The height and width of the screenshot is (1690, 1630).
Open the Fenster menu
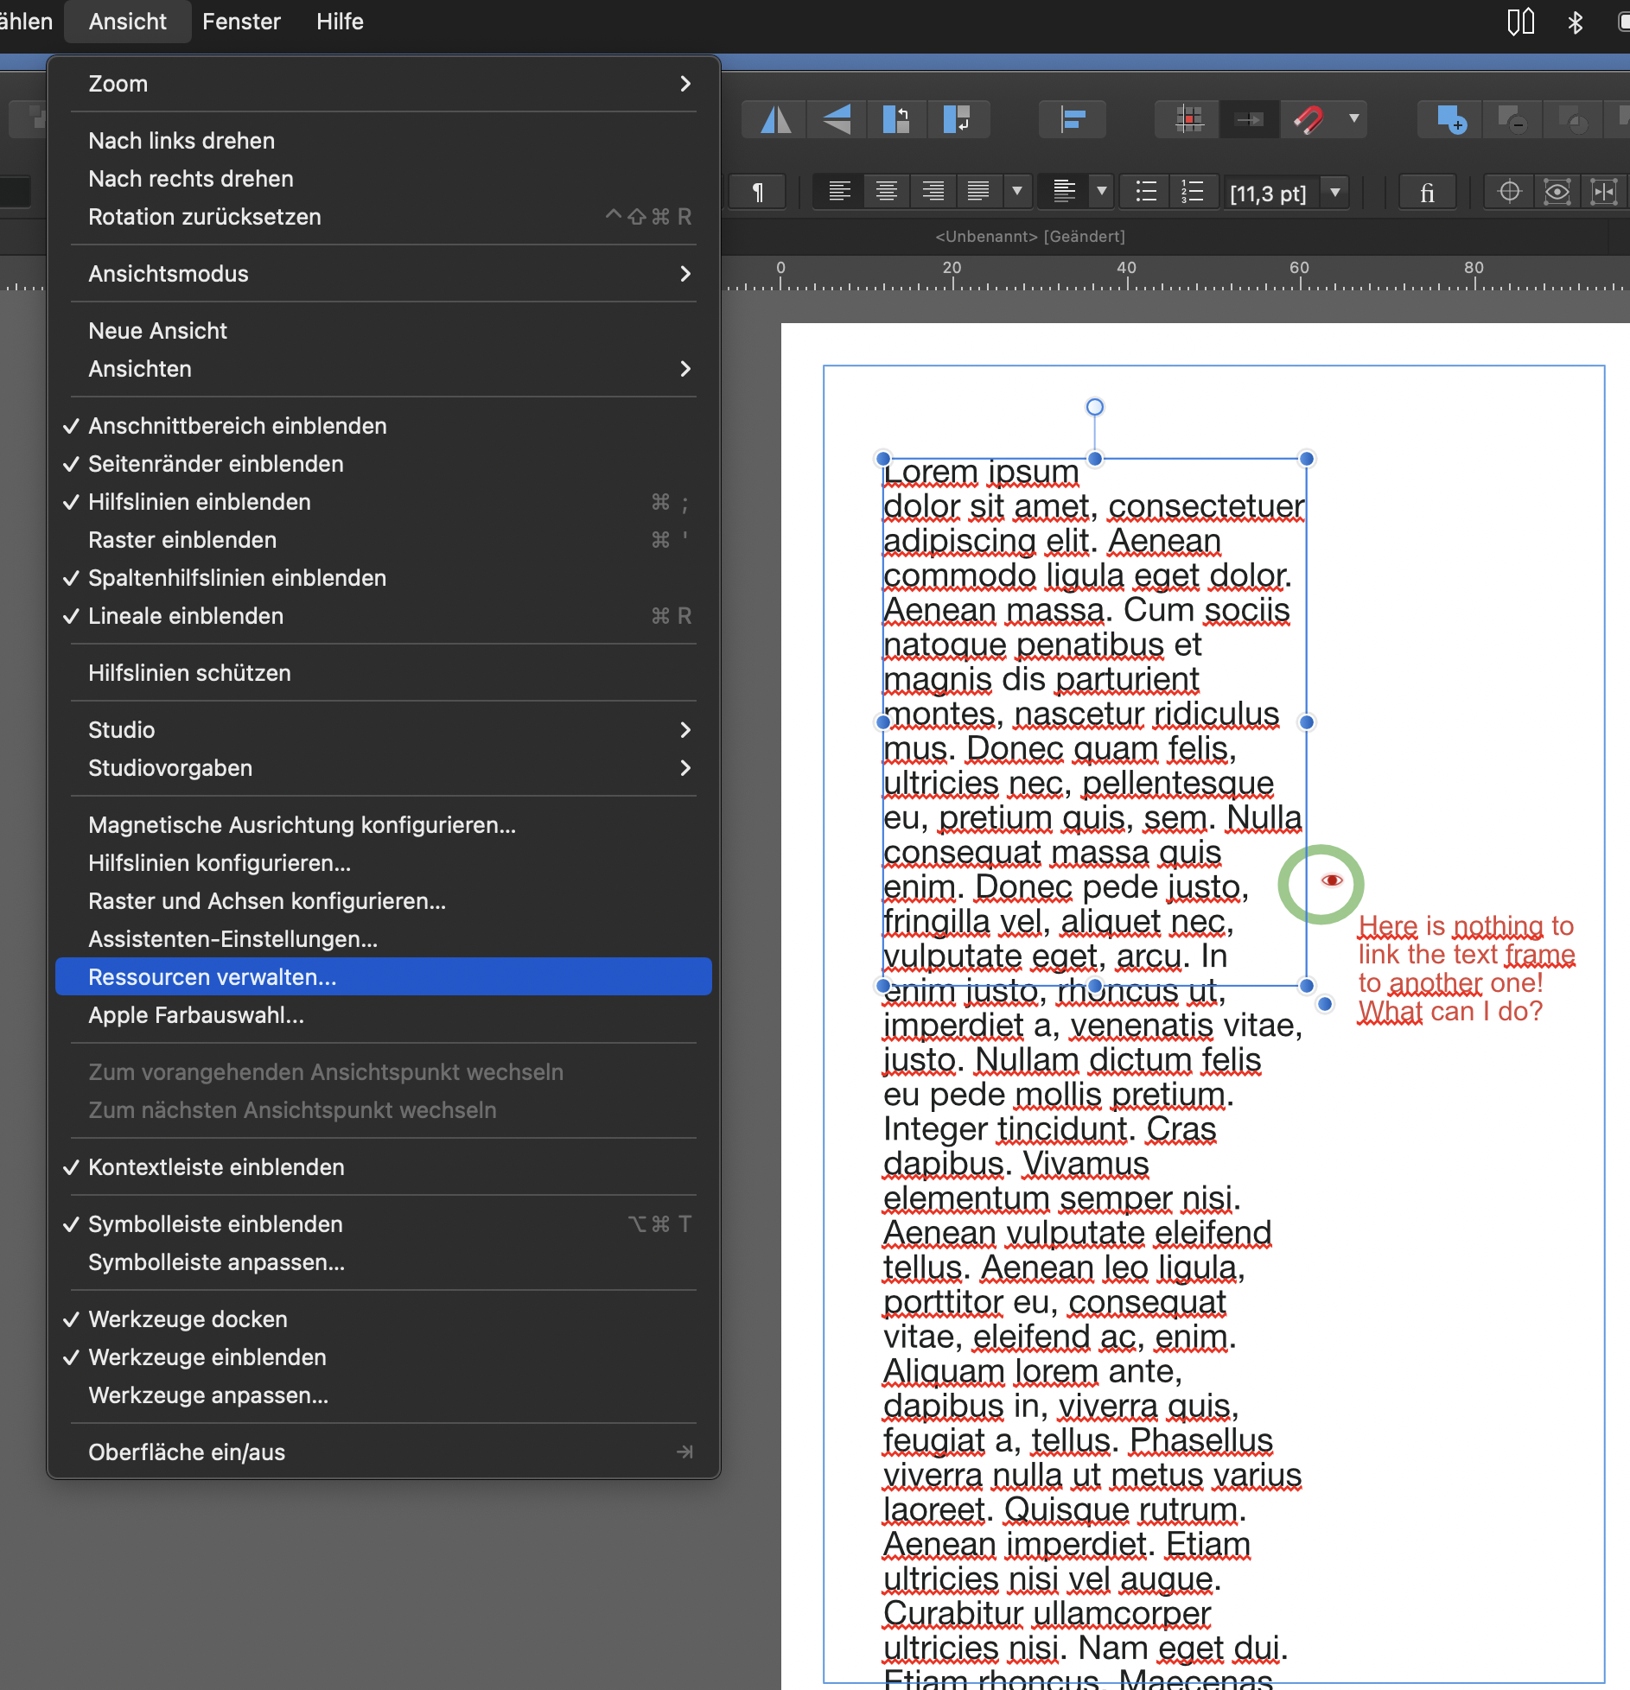coord(242,22)
